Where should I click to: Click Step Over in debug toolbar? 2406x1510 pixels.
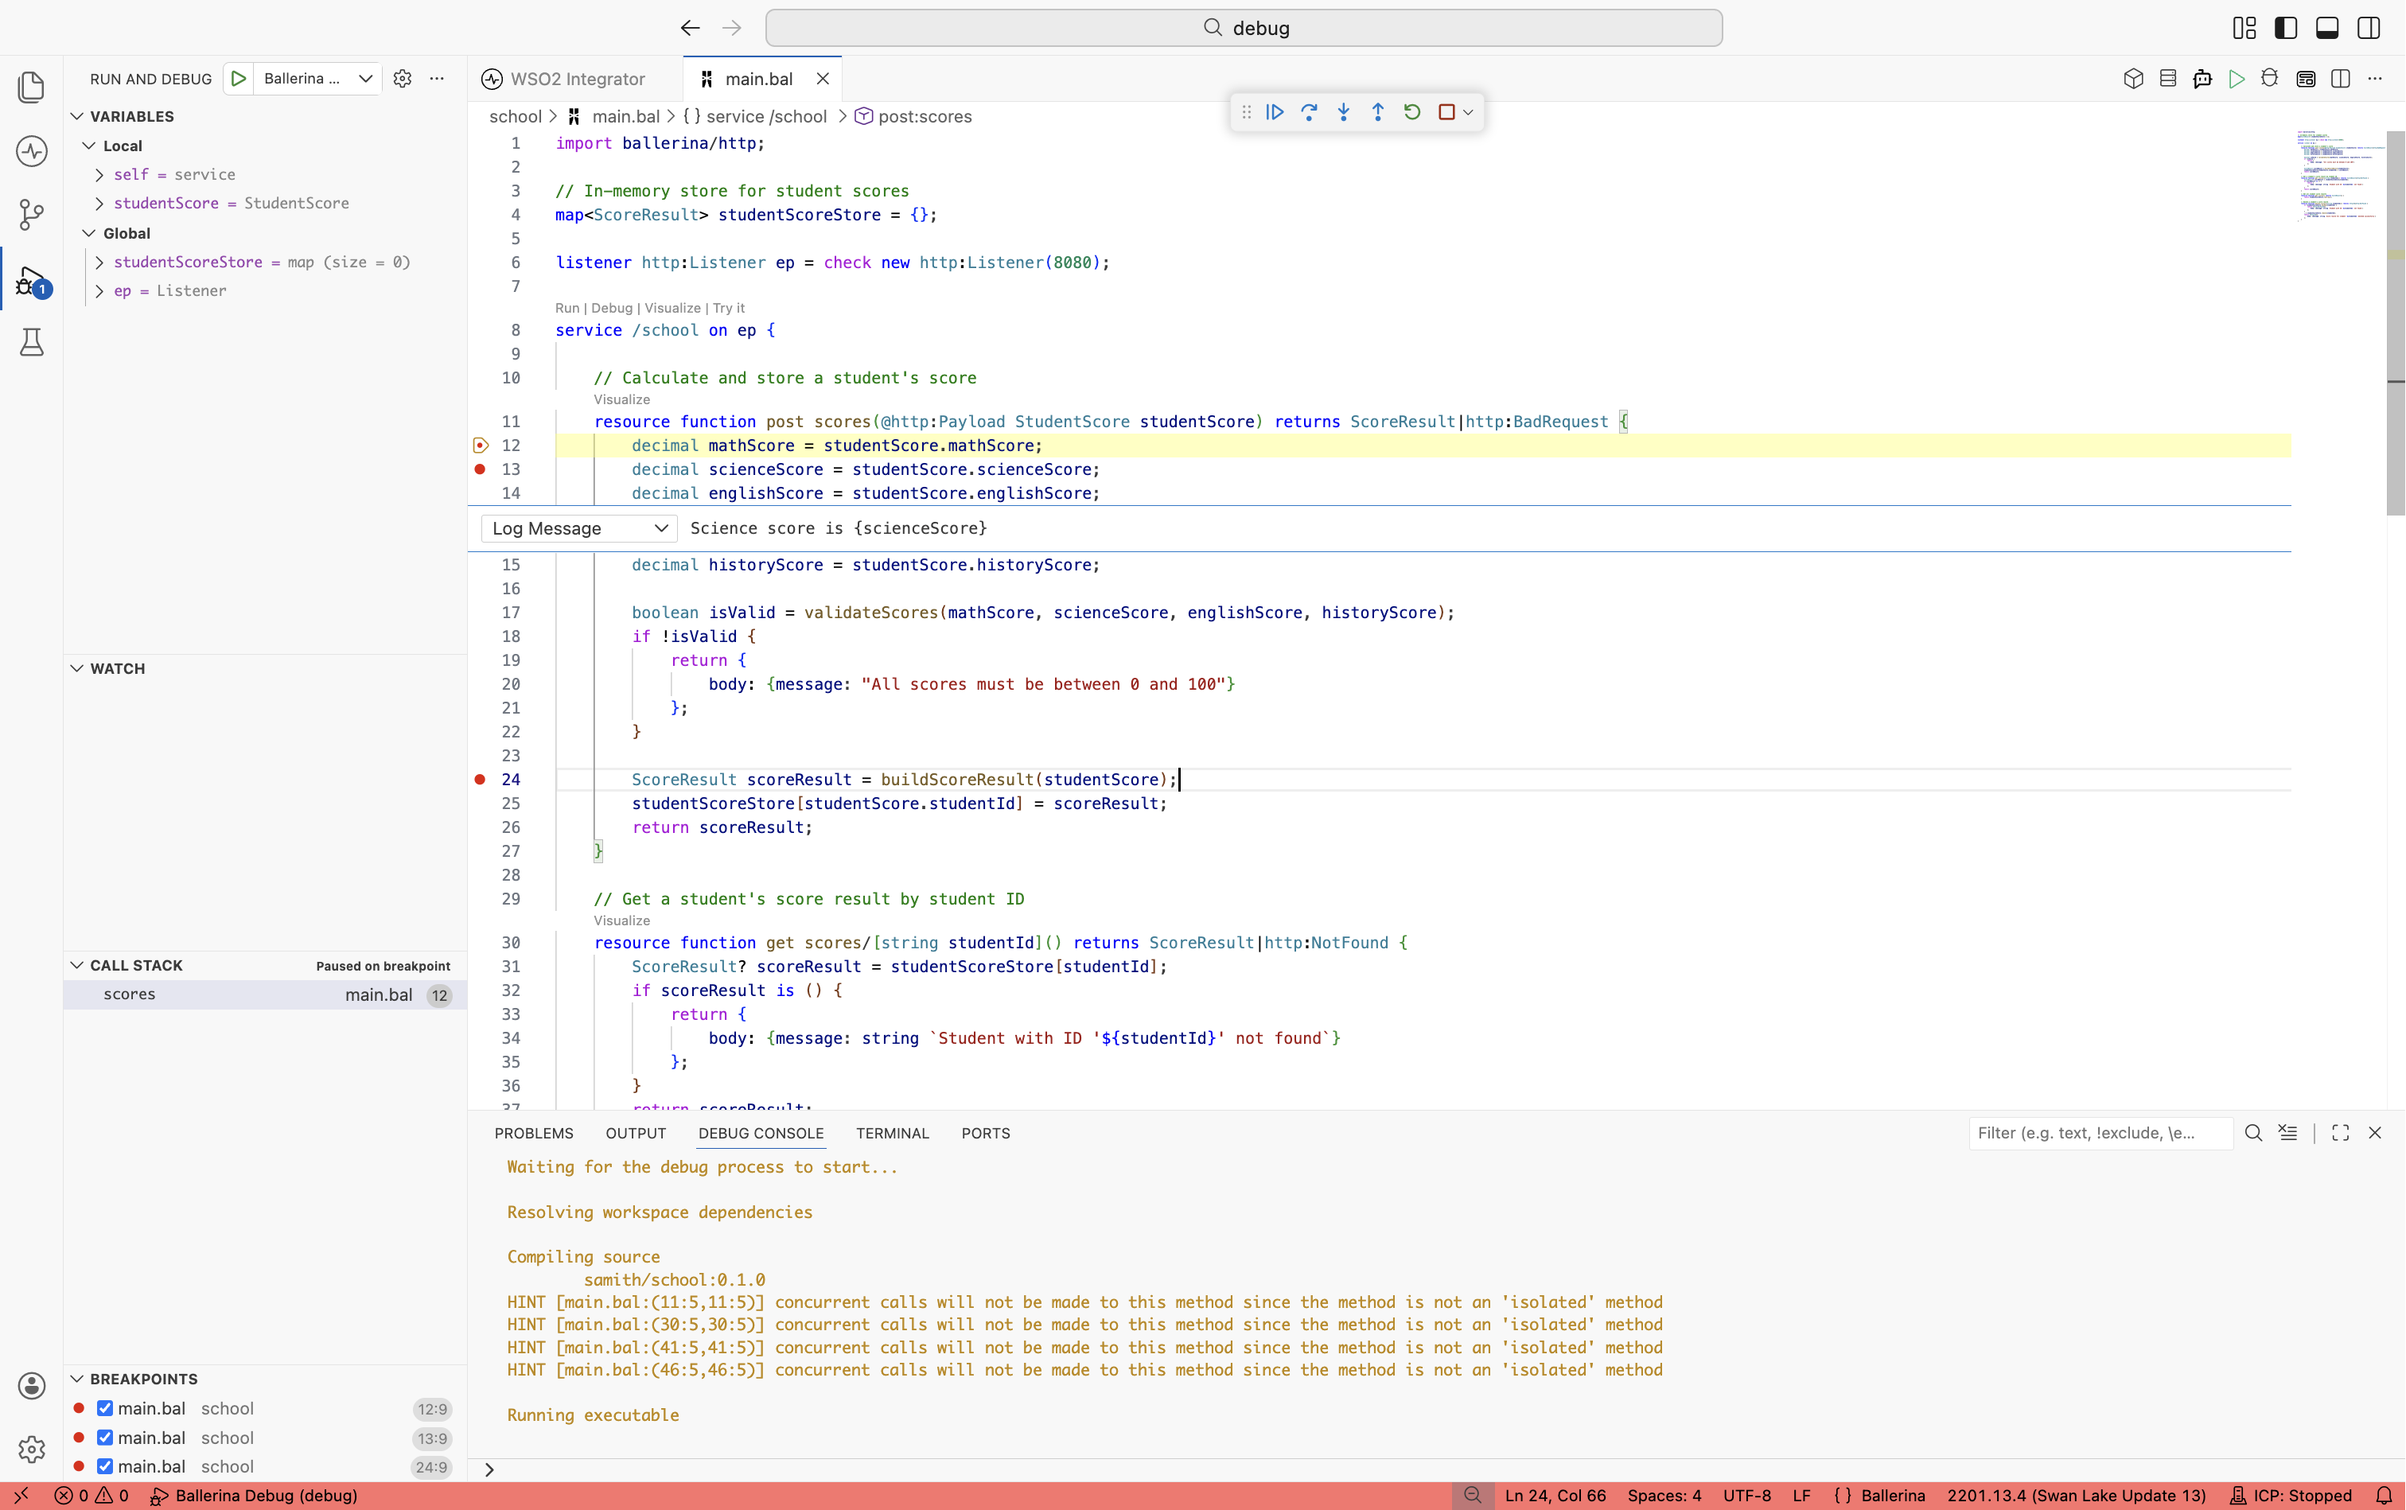(x=1308, y=112)
